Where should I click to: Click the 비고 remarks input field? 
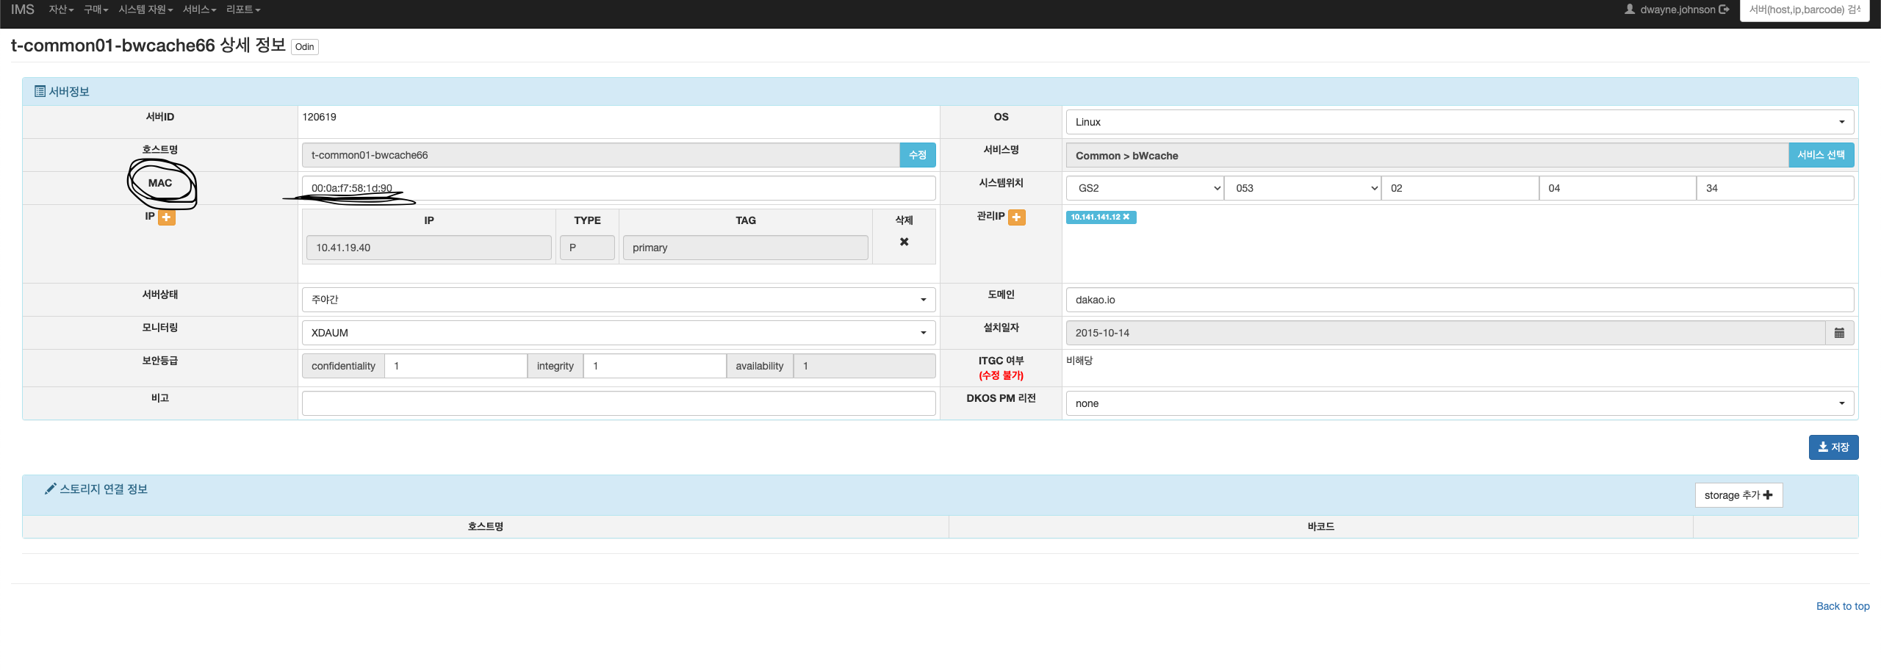619,403
